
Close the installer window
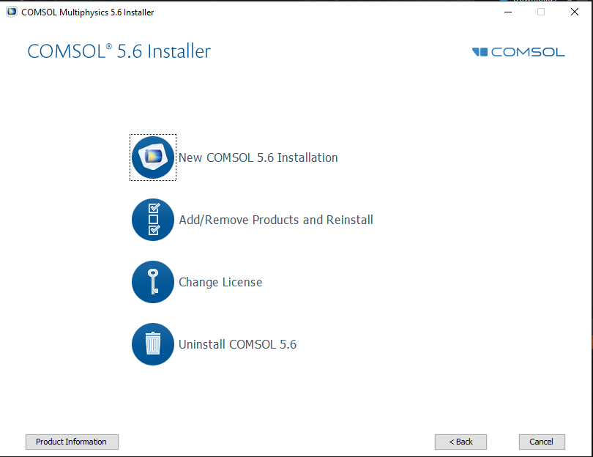pos(575,12)
